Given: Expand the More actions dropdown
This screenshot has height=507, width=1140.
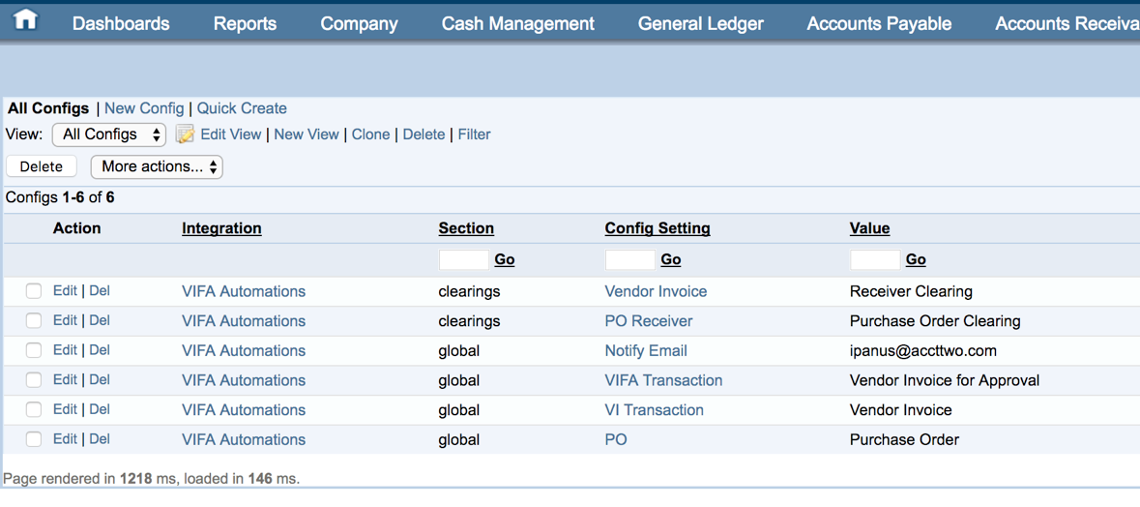Looking at the screenshot, I should pos(157,166).
